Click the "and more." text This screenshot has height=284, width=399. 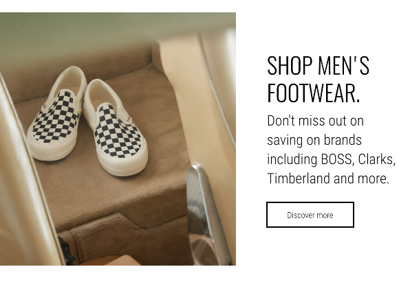coord(361,178)
